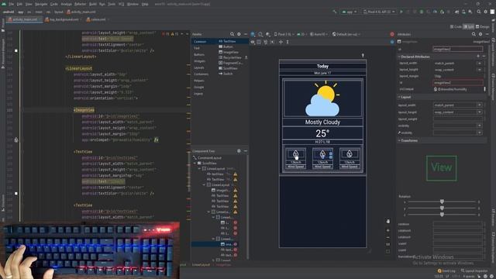Toggle view options eye icon

253,42
